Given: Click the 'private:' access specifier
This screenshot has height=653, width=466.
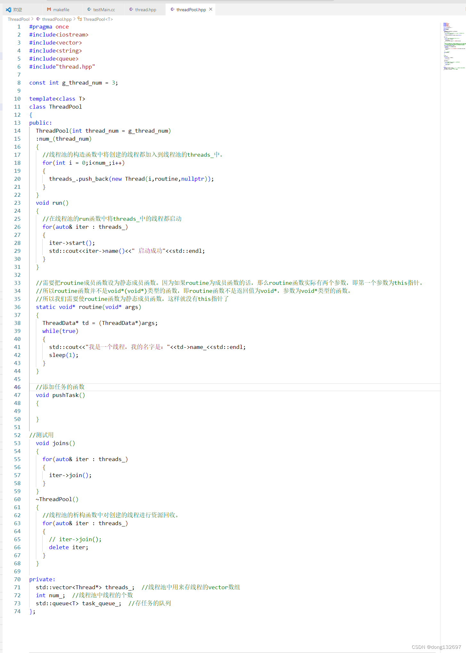Looking at the screenshot, I should tap(42, 579).
